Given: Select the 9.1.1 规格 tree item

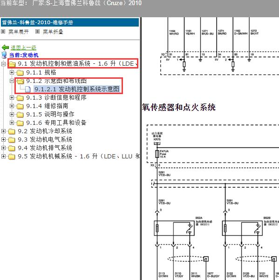Looking at the screenshot, I should click(x=41, y=72).
